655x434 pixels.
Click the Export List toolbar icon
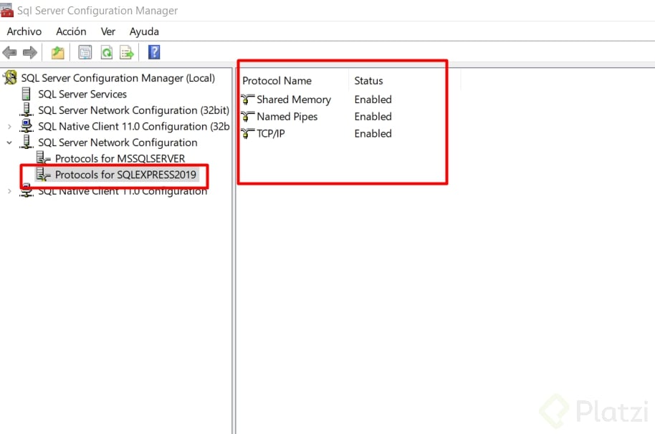(127, 52)
